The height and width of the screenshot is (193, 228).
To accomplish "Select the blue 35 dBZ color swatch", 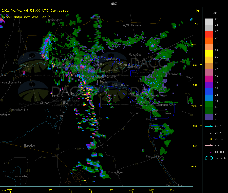I will pyautogui.click(x=209, y=91).
